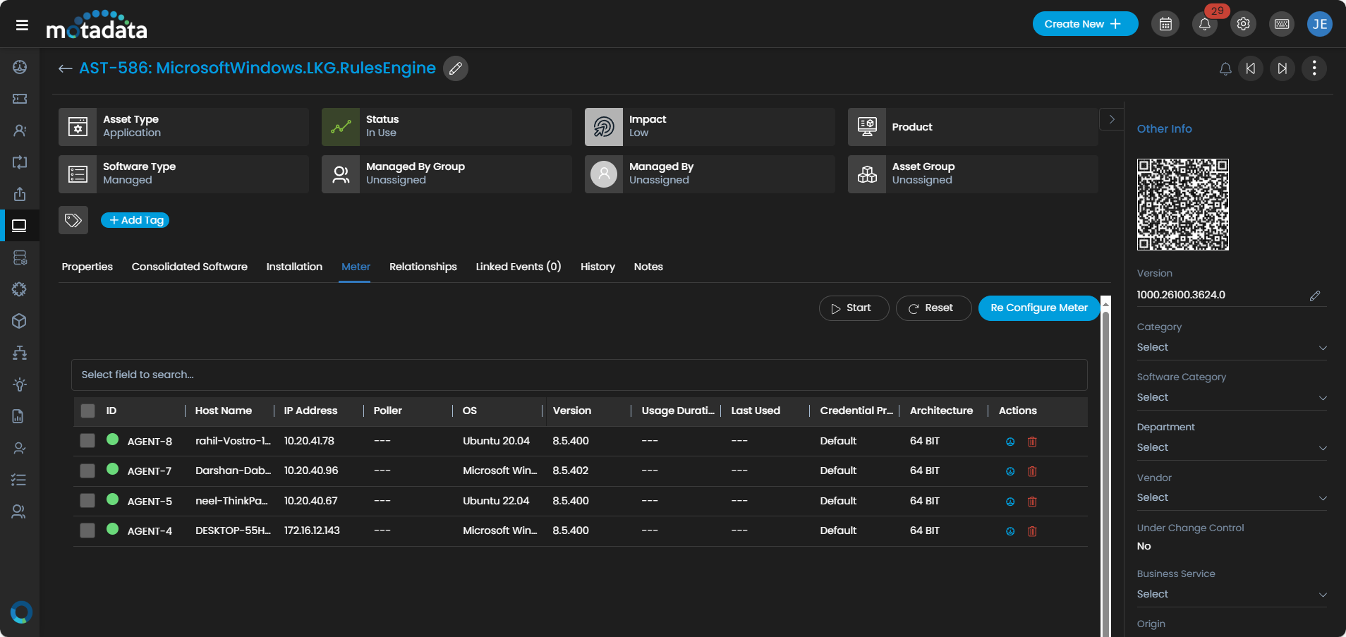Click Managed By Unassigned card
This screenshot has width=1346, height=637.
pos(710,174)
